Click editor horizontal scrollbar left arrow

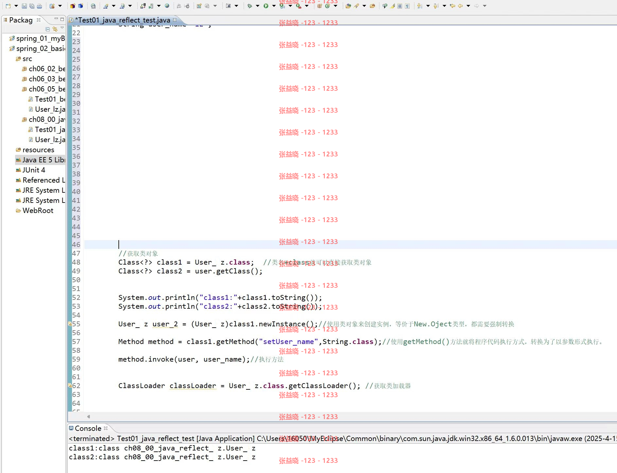88,416
